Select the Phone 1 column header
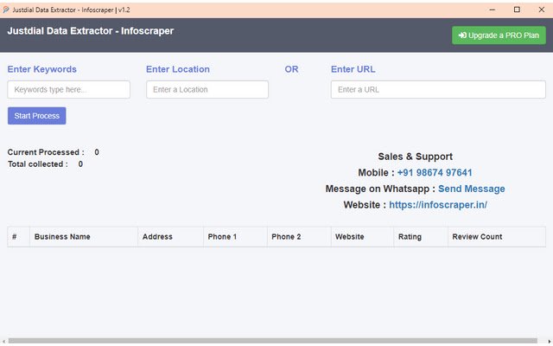This screenshot has height=346, width=553. tap(235, 237)
